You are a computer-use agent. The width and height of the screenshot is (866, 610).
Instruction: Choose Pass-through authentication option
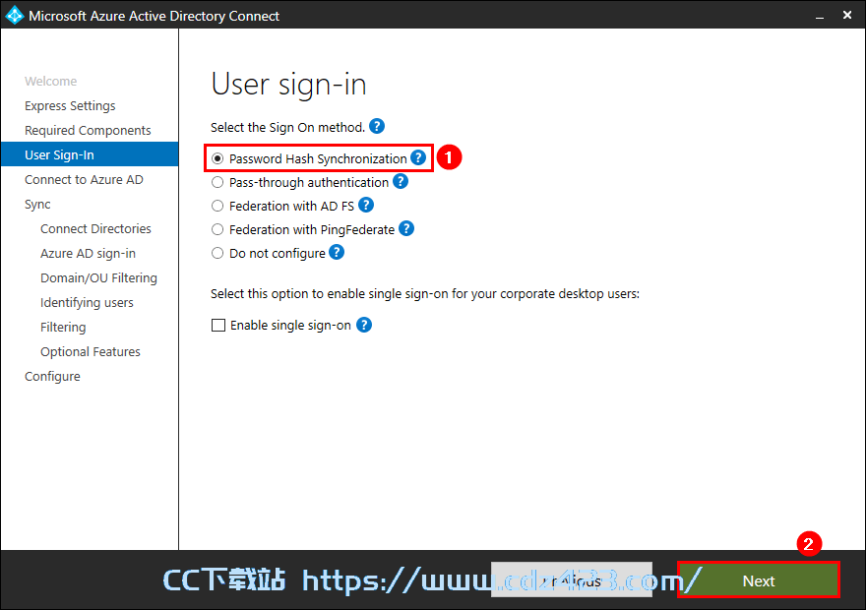(x=217, y=182)
